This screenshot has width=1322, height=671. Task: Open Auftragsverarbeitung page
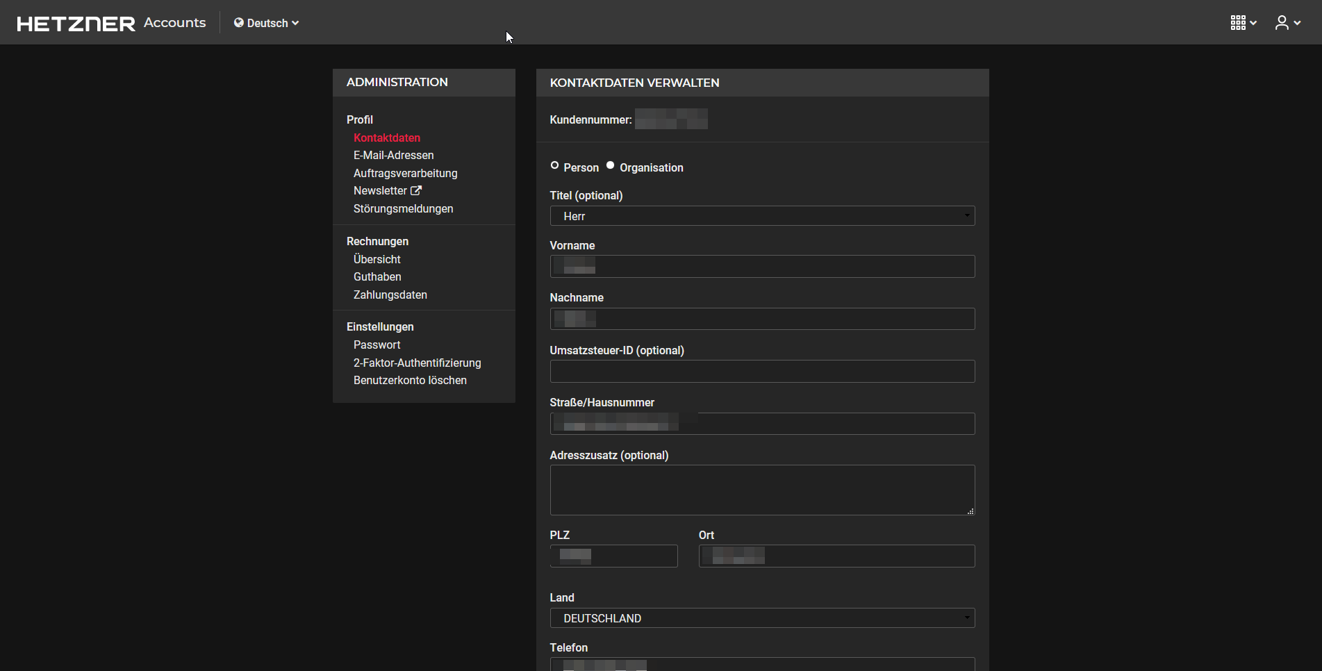pos(406,173)
